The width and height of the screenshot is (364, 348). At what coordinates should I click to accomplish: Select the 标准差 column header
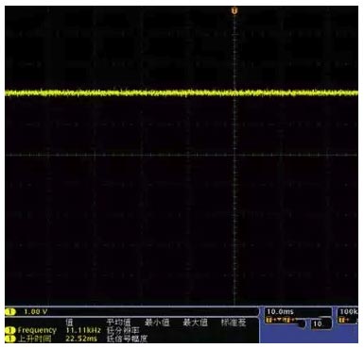tap(234, 323)
